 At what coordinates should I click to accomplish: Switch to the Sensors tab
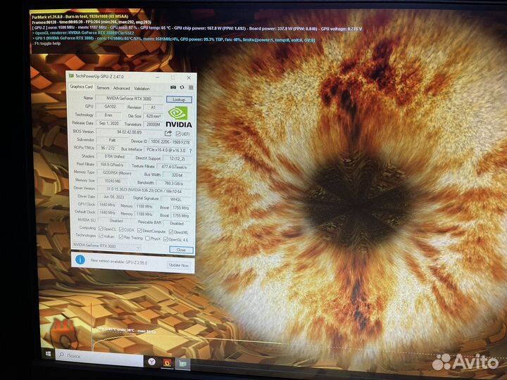point(103,87)
